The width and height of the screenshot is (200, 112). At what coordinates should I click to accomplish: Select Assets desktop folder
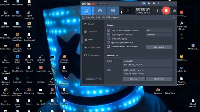(x=64, y=69)
